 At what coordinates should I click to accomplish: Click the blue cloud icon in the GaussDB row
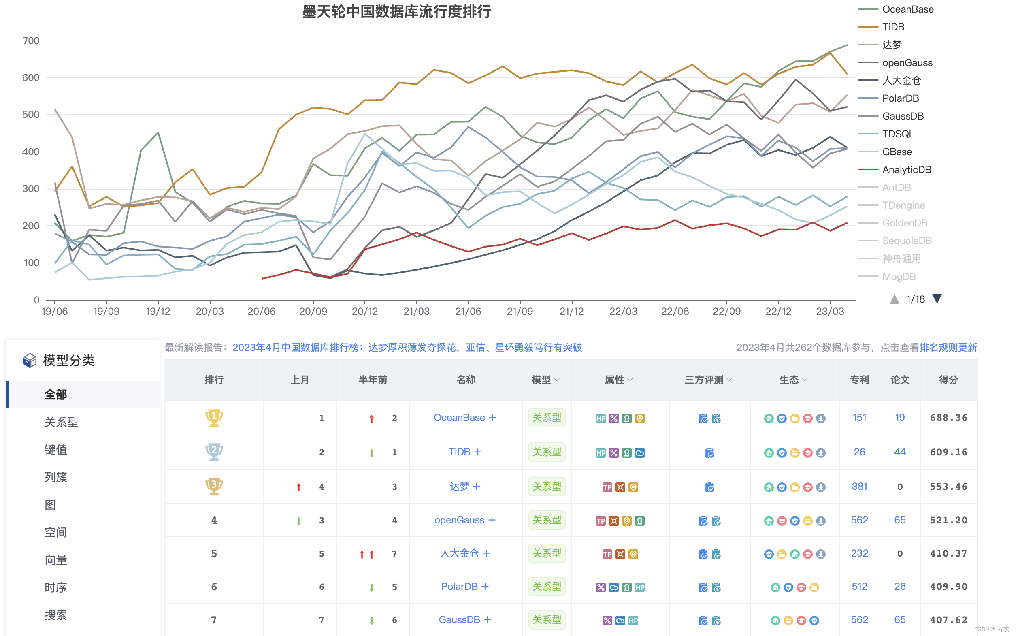pyautogui.click(x=620, y=621)
